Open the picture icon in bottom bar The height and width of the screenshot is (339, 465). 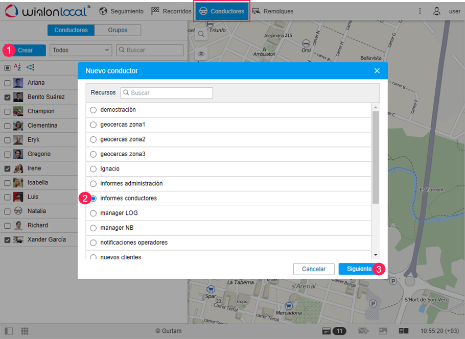coord(383,331)
